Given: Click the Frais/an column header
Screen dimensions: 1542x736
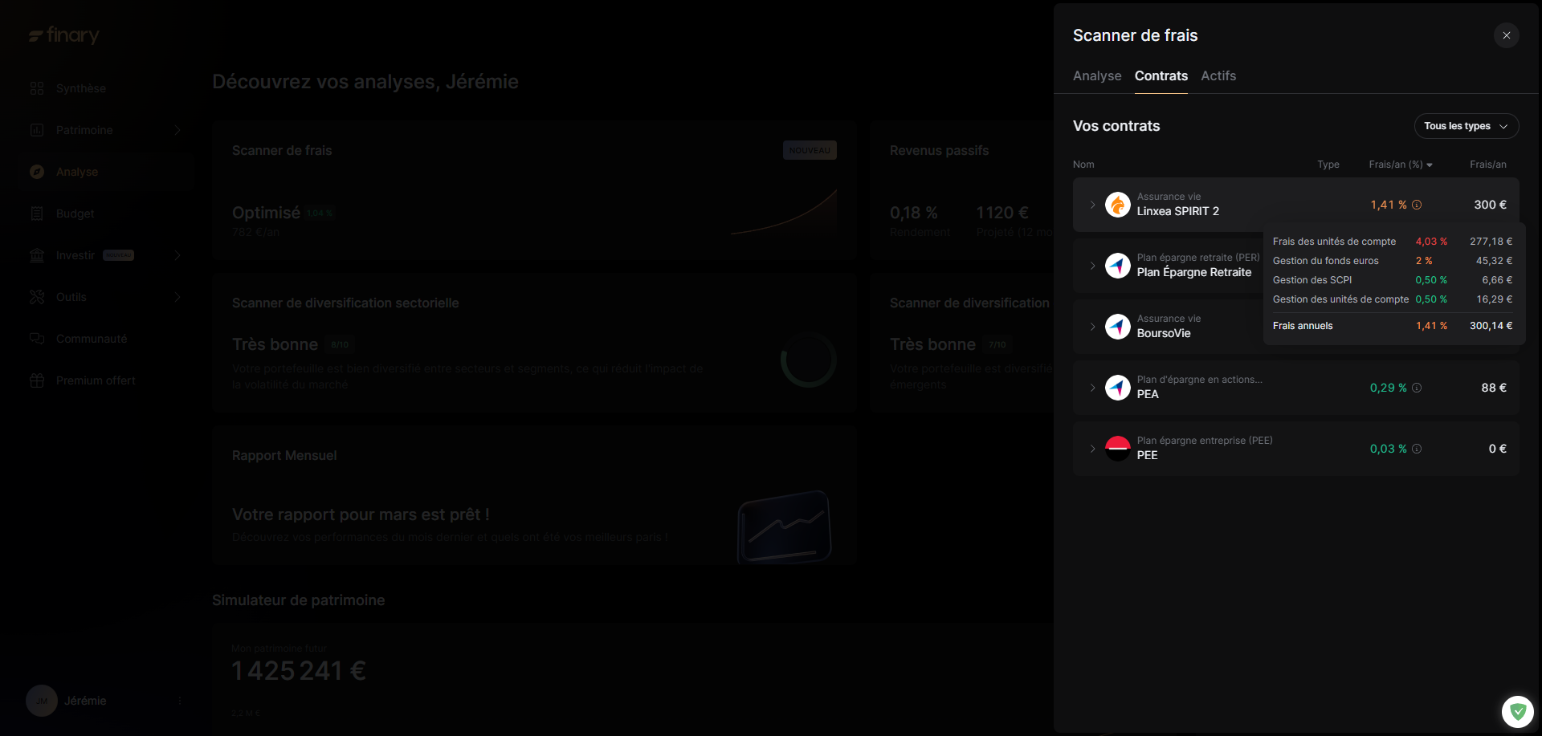Looking at the screenshot, I should pos(1488,165).
